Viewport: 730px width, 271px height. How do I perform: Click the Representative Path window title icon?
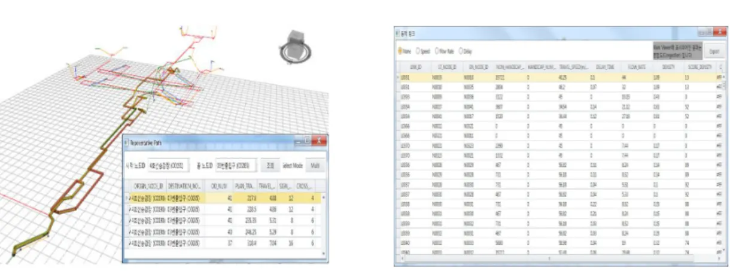[x=127, y=142]
